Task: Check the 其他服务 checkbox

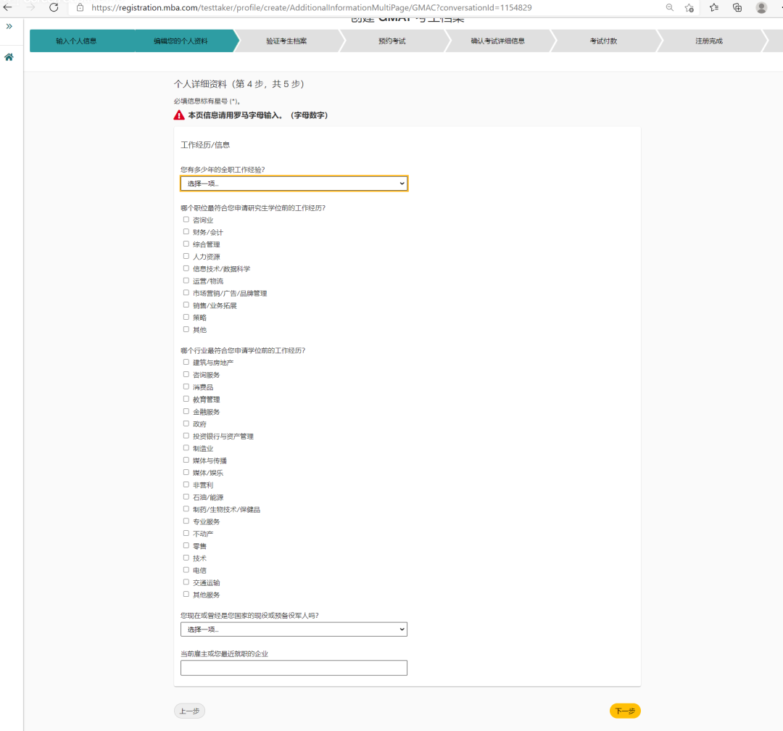Action: click(x=186, y=594)
